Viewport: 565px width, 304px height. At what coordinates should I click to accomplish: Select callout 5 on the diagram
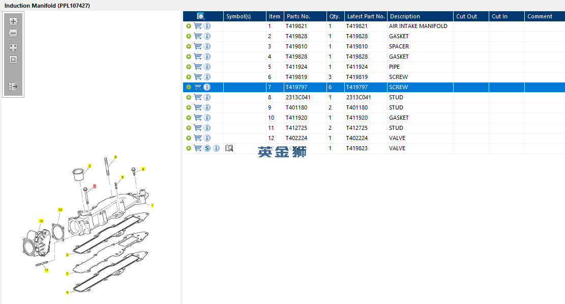(90, 166)
